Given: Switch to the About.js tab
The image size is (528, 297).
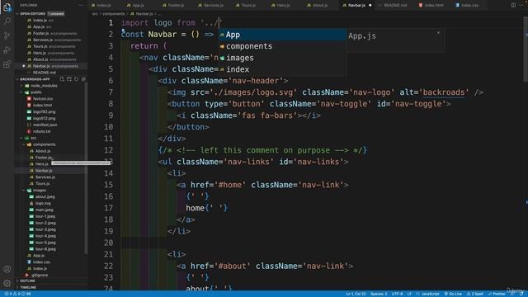Looking at the screenshot, I should click(320, 6).
